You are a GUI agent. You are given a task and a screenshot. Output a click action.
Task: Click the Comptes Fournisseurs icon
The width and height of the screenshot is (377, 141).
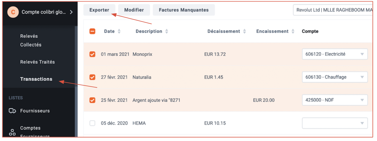click(12, 132)
